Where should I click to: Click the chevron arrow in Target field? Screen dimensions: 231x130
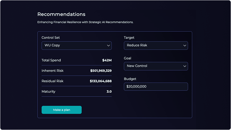pyautogui.click(x=185, y=46)
